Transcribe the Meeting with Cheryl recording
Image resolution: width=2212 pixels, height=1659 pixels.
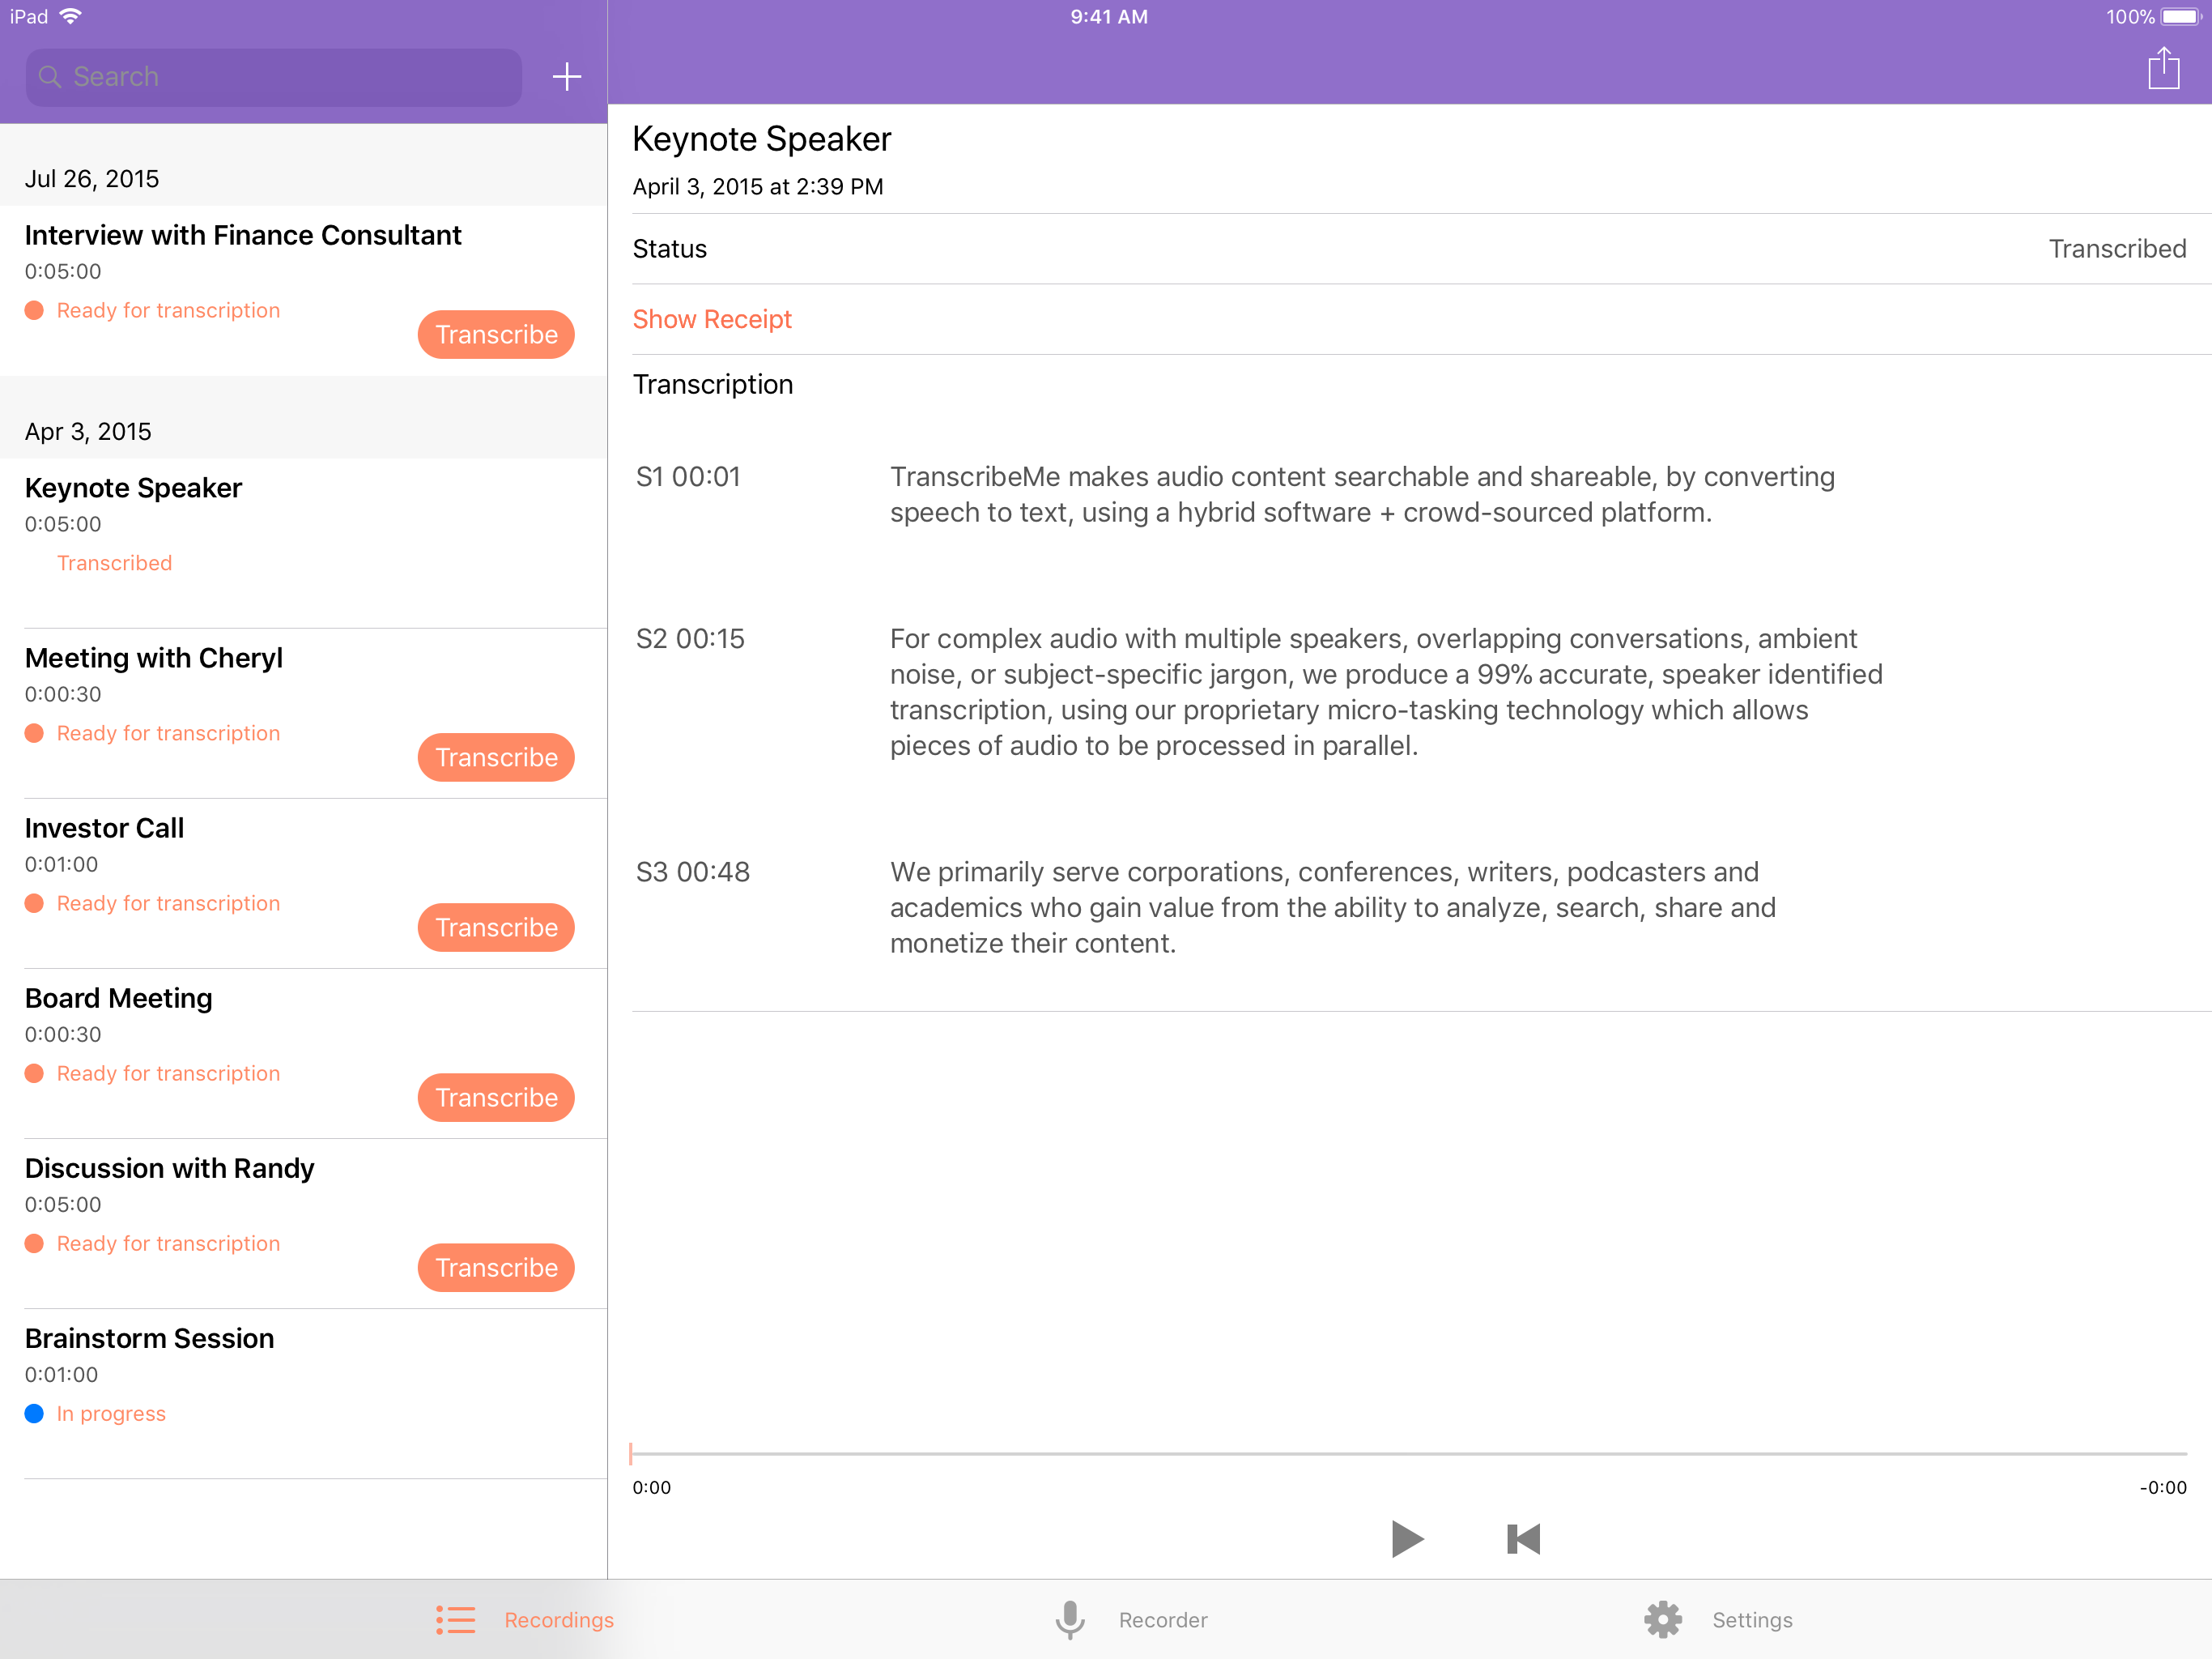tap(496, 757)
